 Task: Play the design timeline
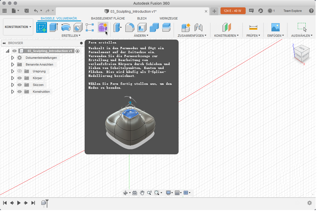[19, 203]
